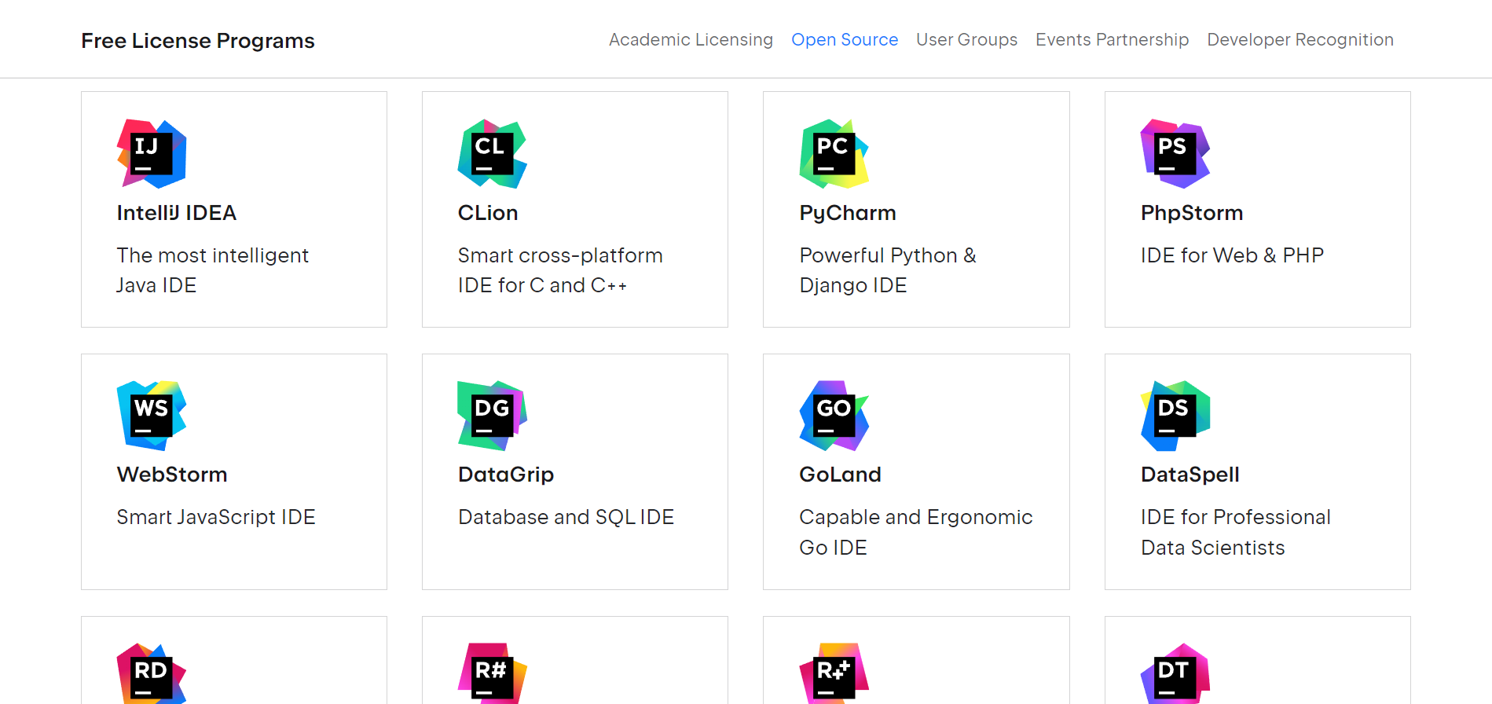
Task: Click the PhpStorm logo icon
Action: coord(1175,154)
